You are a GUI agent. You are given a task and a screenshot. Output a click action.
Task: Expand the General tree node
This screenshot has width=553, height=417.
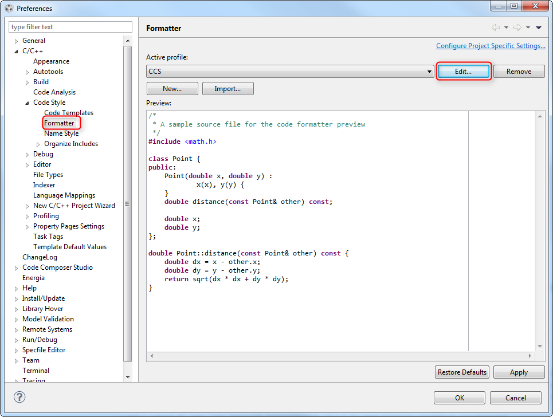pyautogui.click(x=16, y=41)
